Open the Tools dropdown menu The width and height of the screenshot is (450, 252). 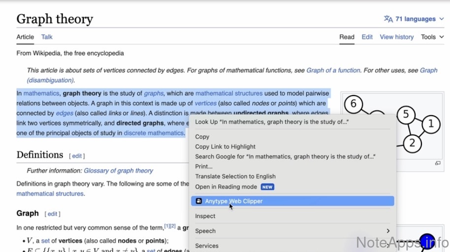432,37
